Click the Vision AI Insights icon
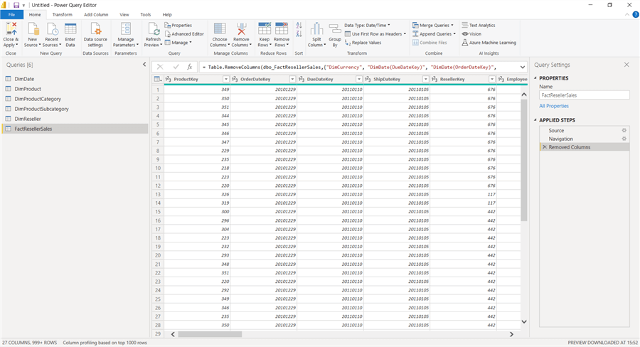The width and height of the screenshot is (640, 347). [465, 34]
